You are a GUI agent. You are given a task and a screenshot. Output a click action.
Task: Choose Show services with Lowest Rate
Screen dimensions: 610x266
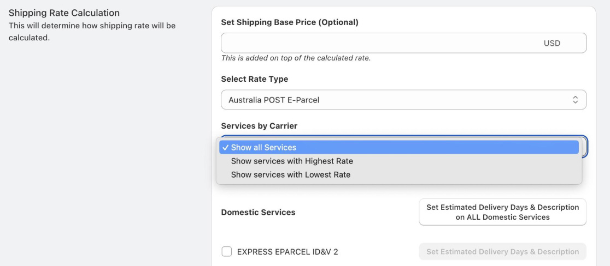(x=291, y=175)
